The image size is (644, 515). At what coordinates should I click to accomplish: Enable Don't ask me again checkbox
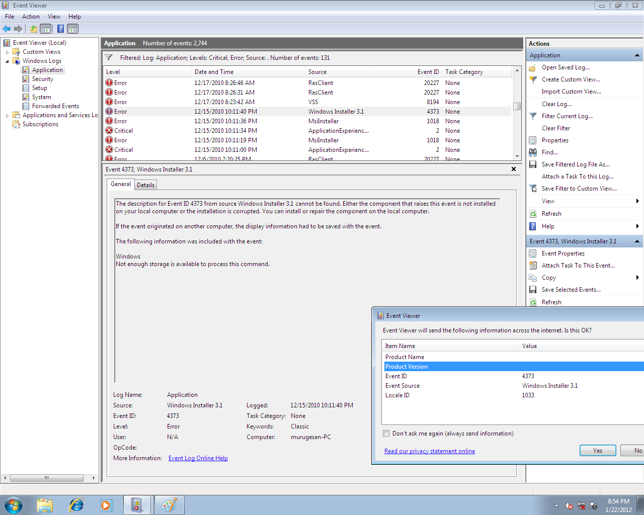coord(386,433)
